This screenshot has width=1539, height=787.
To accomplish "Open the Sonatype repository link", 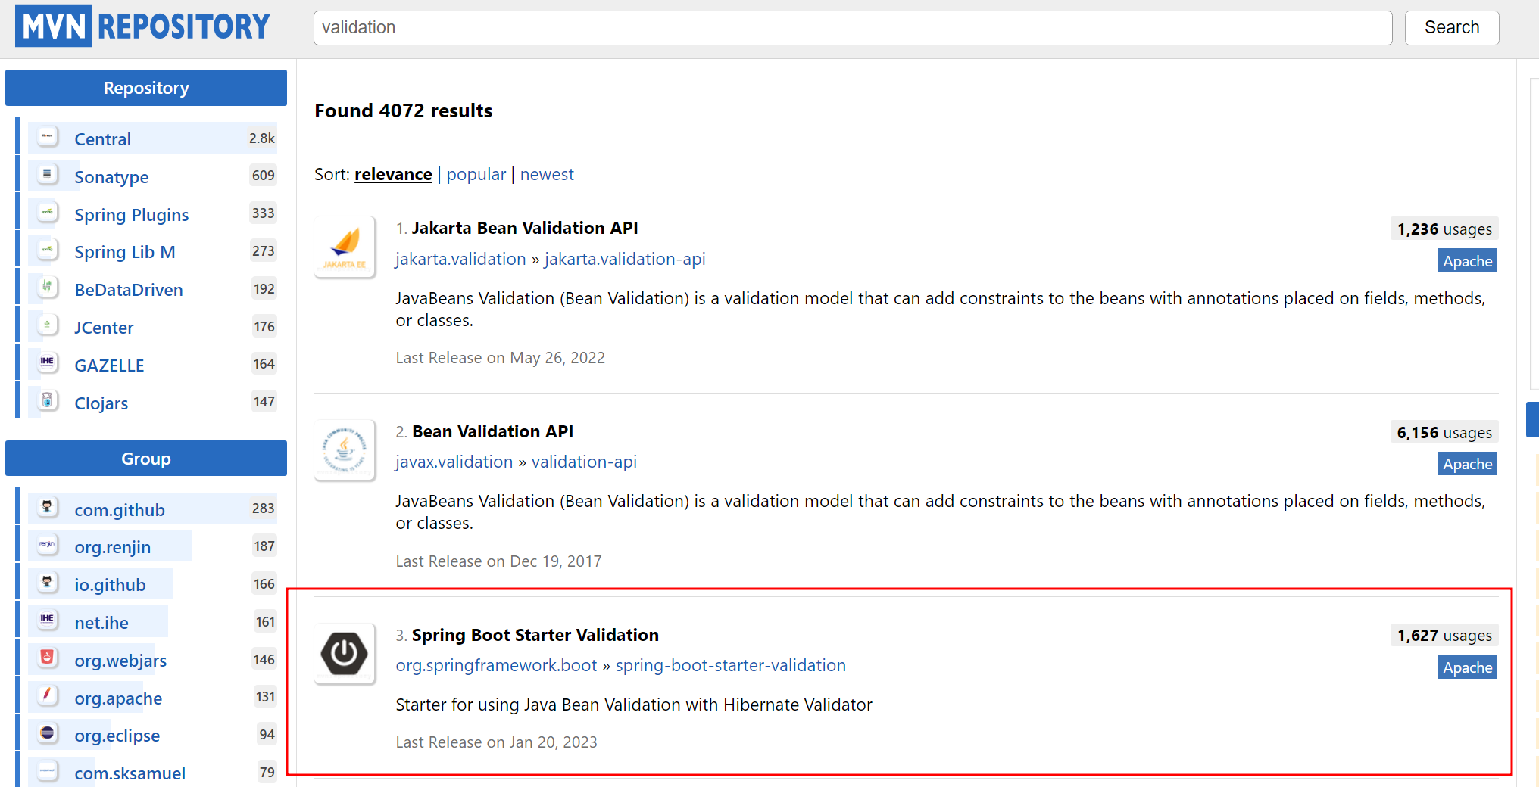I will [x=111, y=177].
